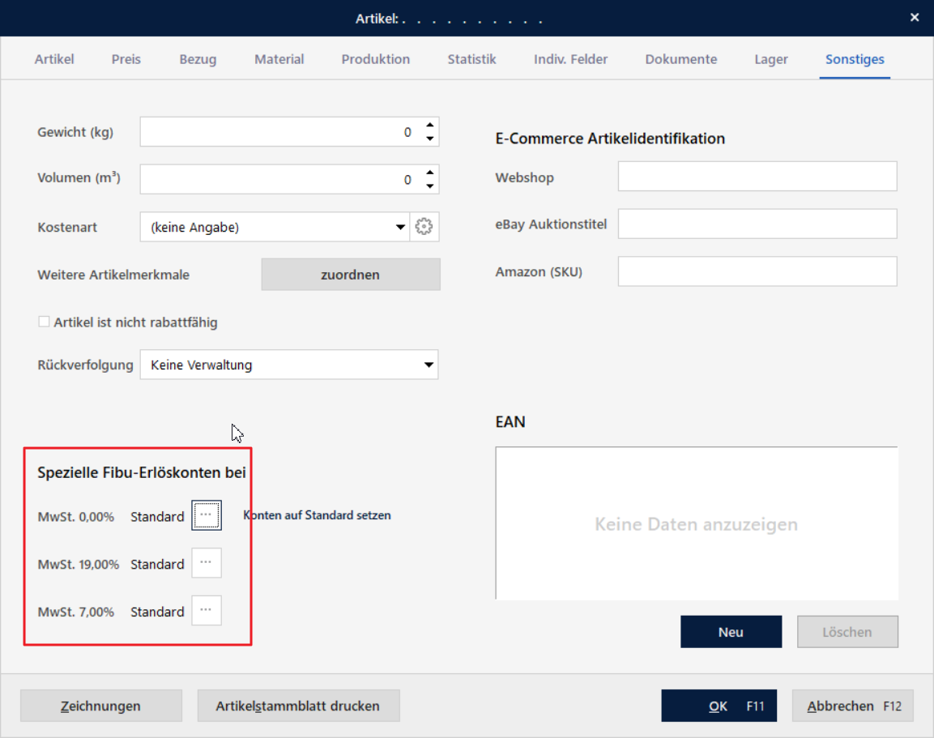Switch to the Artikel tab
The image size is (934, 738).
click(x=54, y=59)
